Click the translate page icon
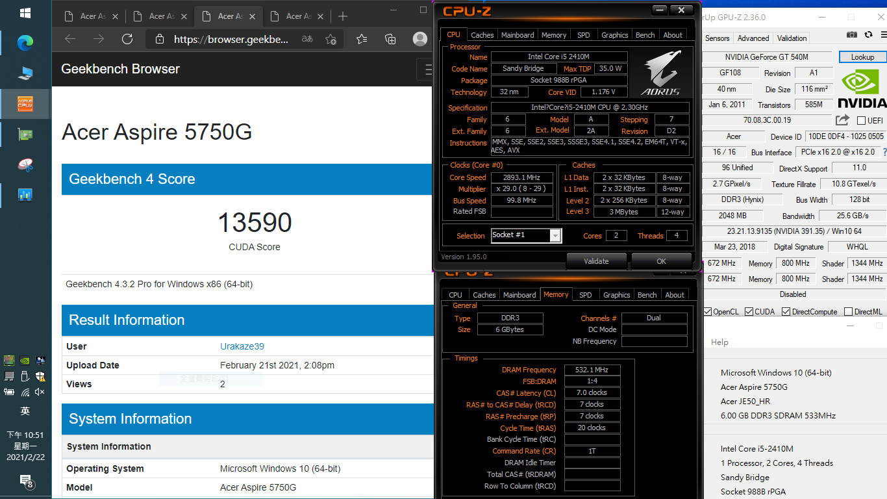Screen dimensions: 887x499 point(307,39)
